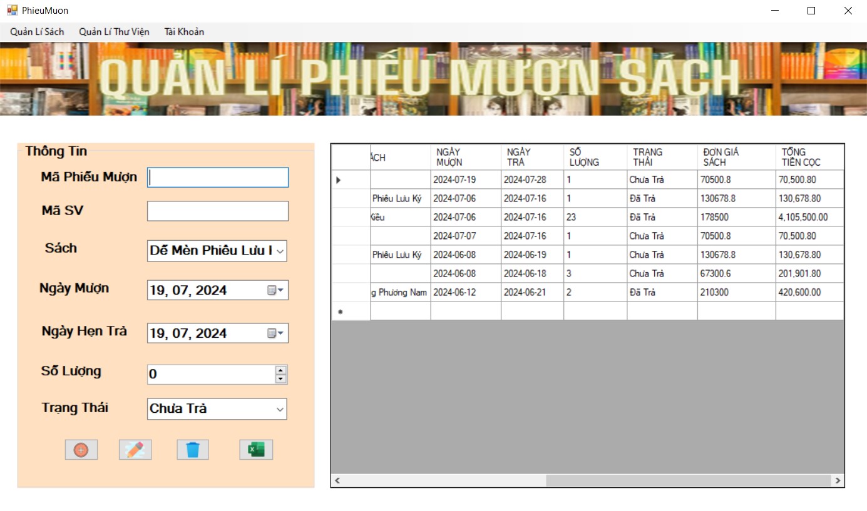Click the cell 2024-06-18
Viewport: 867px width, 511px height.
532,273
